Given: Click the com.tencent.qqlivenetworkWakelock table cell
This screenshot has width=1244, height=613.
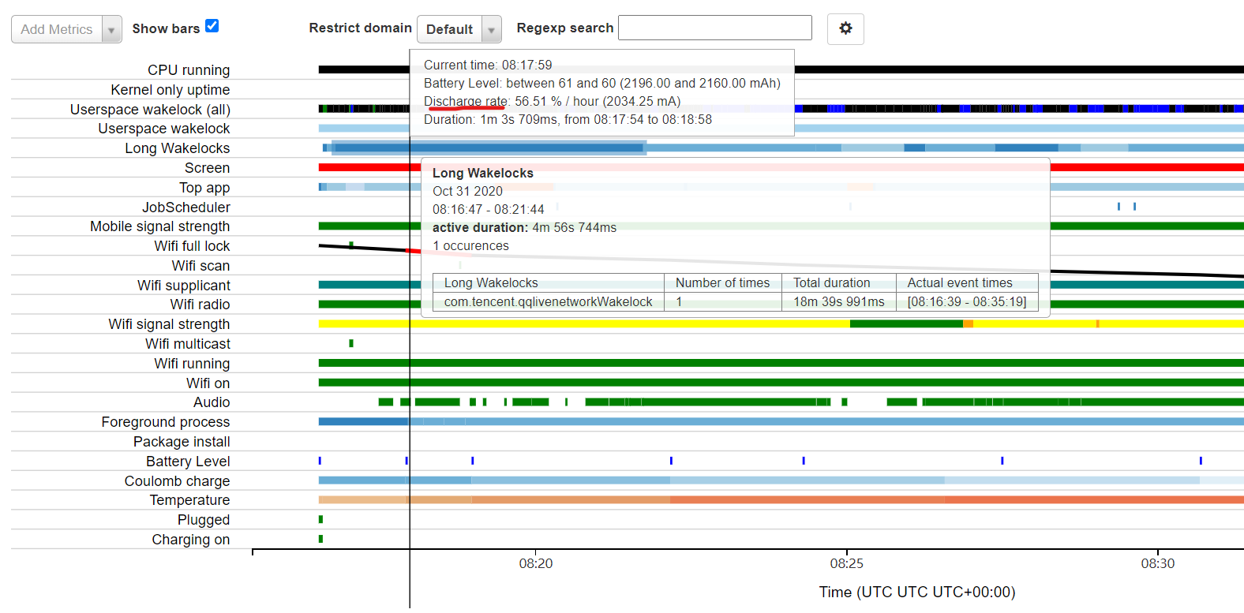Looking at the screenshot, I should point(548,301).
